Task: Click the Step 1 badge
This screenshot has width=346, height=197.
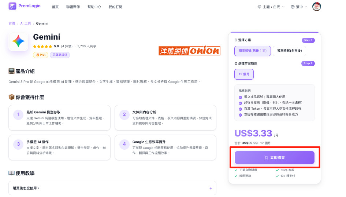Action: click(x=308, y=40)
